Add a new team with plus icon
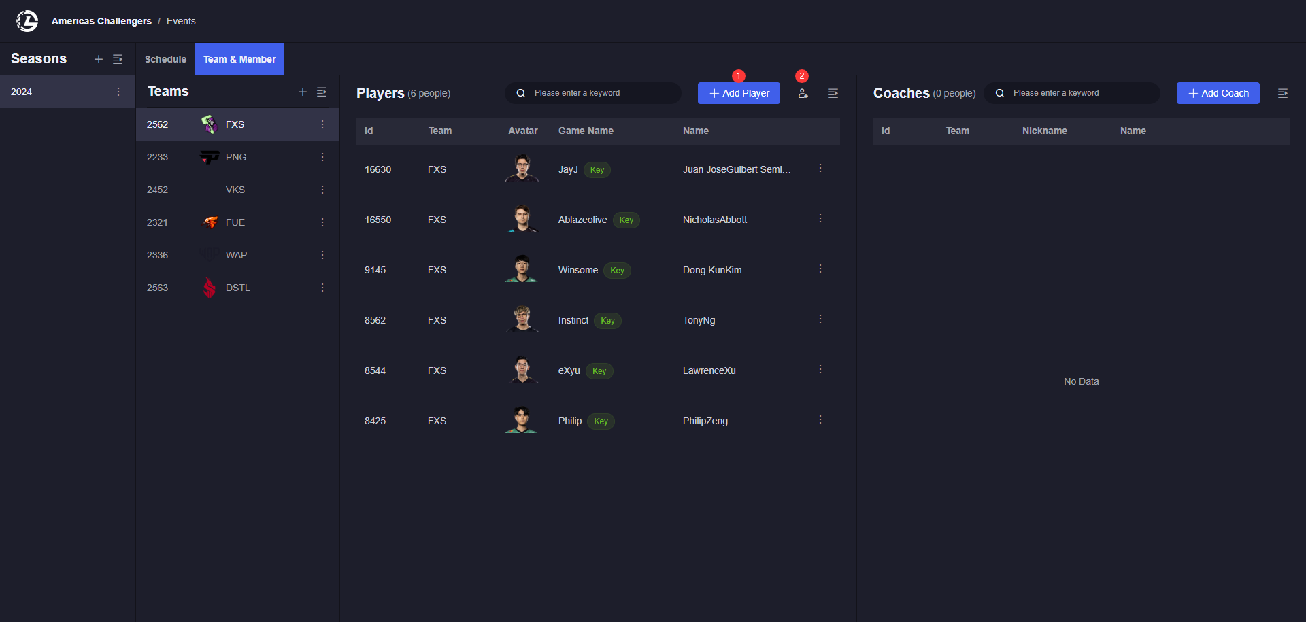The height and width of the screenshot is (622, 1306). coord(303,92)
